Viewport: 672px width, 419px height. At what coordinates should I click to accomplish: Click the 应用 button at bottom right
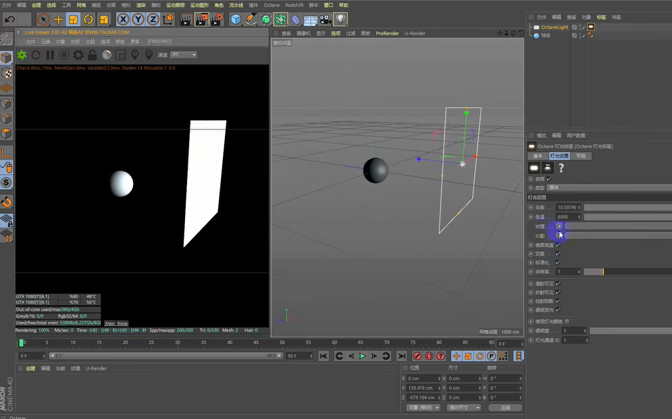(x=505, y=408)
